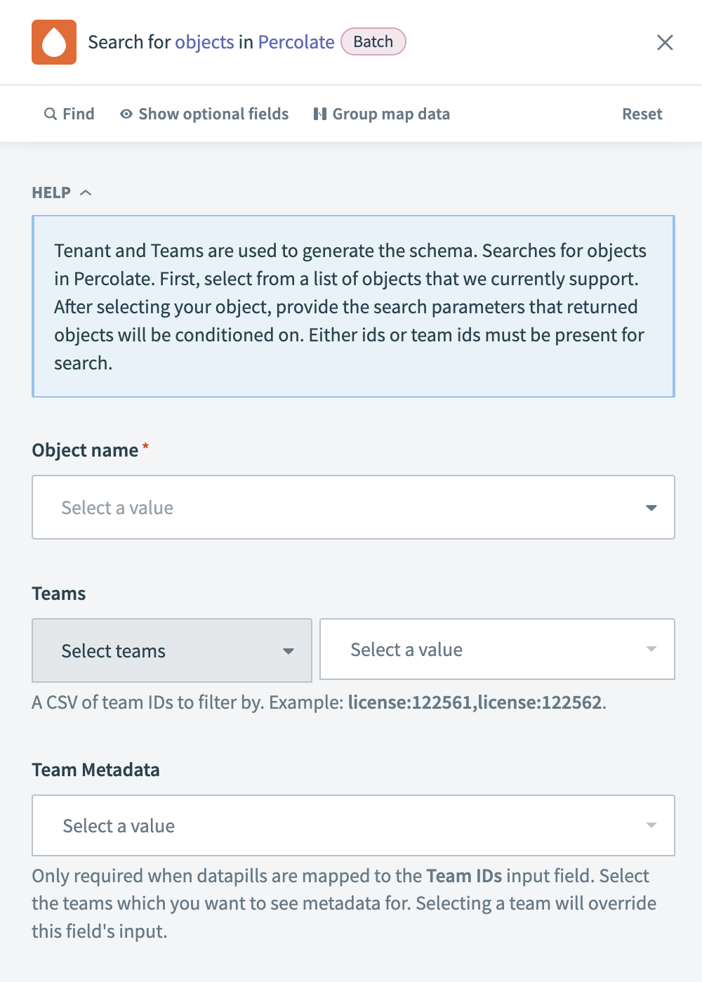Open the Object name dropdown
The height and width of the screenshot is (982, 702).
coord(353,507)
